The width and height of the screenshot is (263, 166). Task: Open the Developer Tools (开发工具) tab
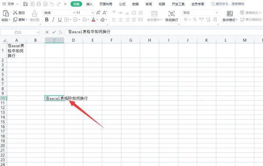(178, 4)
